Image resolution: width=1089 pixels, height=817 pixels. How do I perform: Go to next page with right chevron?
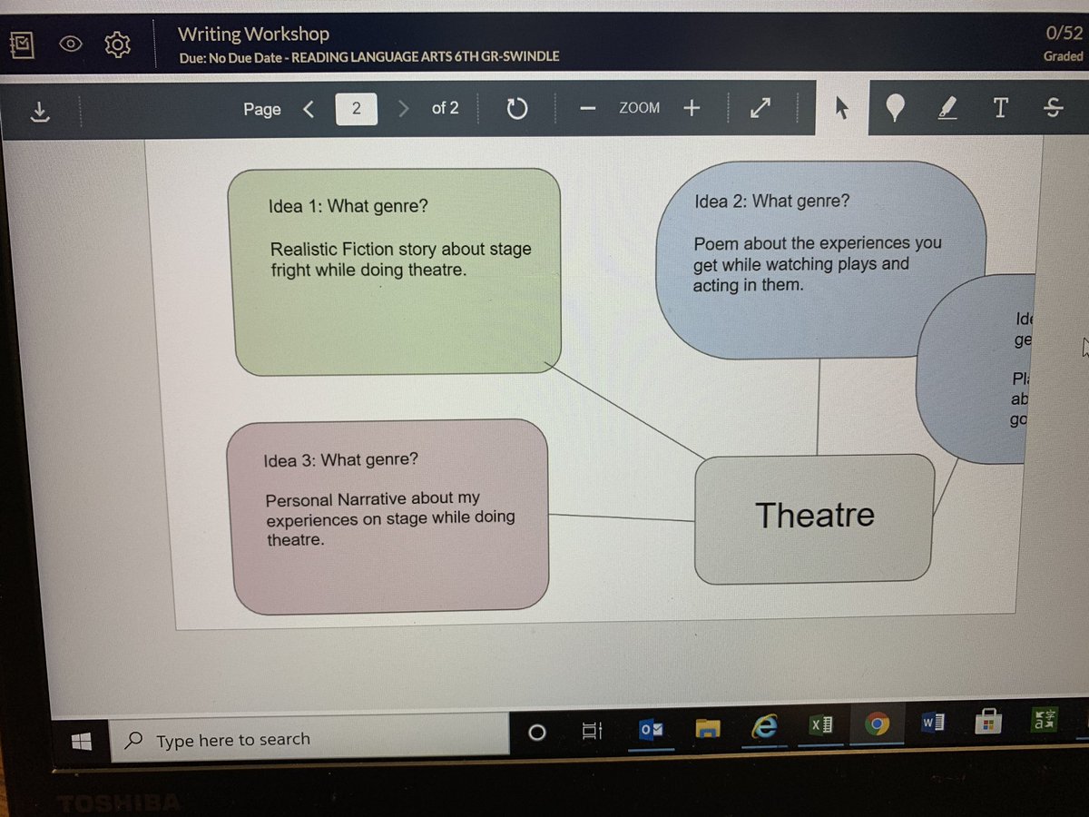(403, 108)
